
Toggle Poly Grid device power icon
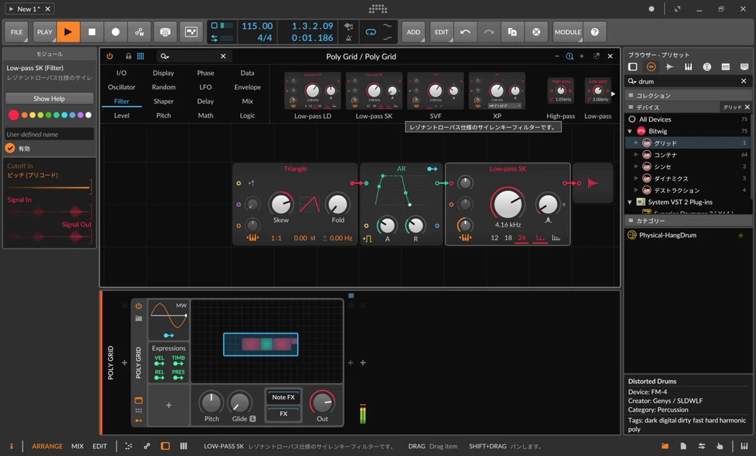pos(110,56)
